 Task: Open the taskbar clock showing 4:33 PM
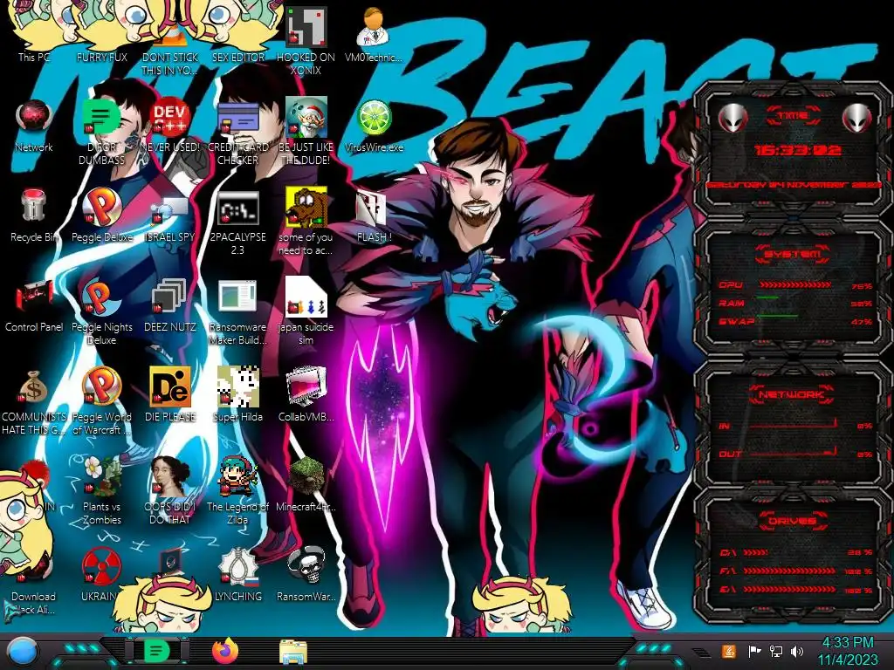847,651
